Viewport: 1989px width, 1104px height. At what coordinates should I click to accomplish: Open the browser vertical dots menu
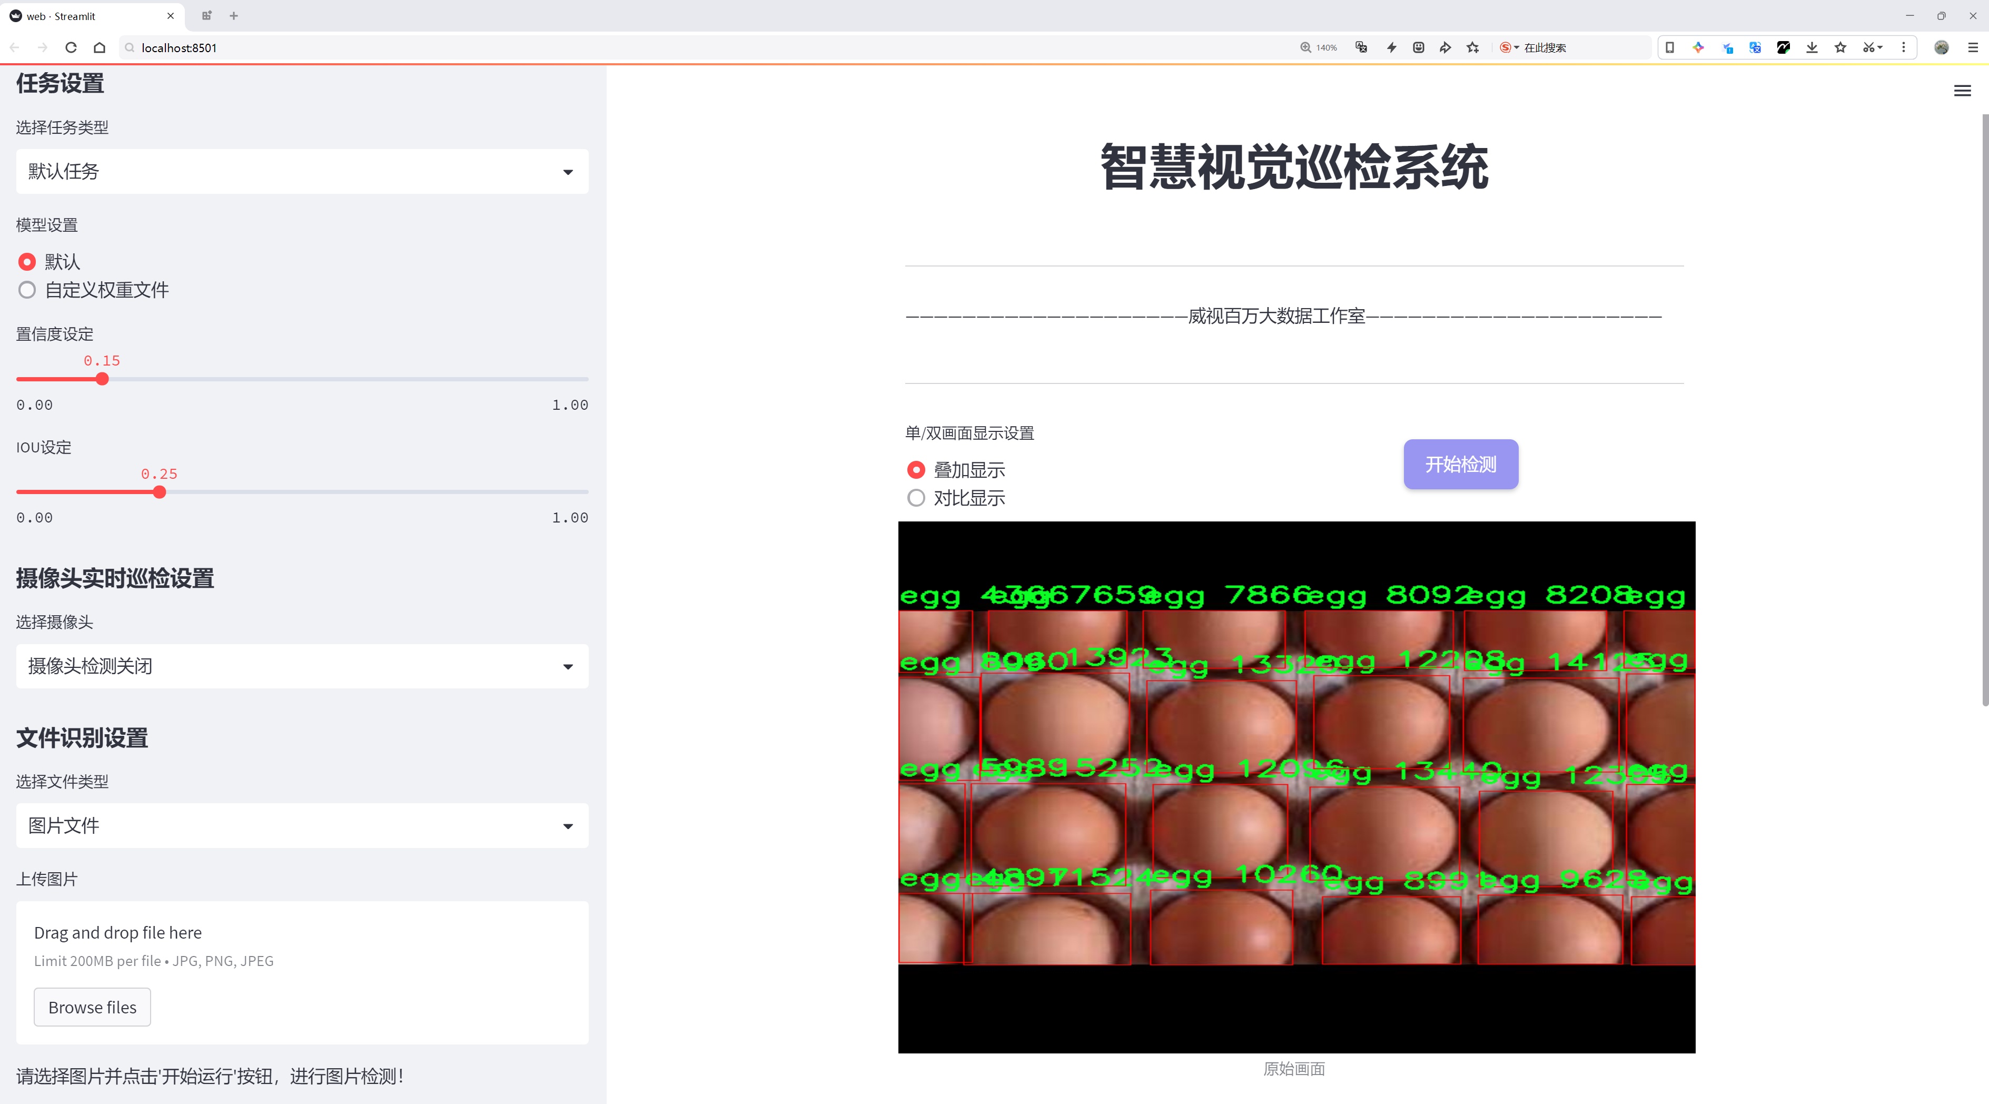pos(1903,48)
